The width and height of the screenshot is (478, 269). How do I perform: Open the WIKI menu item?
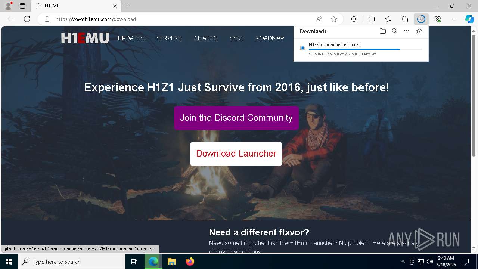(236, 38)
